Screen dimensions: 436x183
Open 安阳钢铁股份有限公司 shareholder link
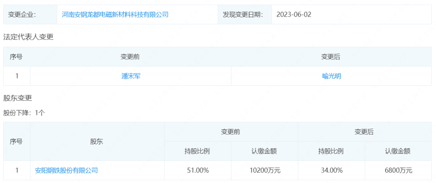click(x=67, y=170)
